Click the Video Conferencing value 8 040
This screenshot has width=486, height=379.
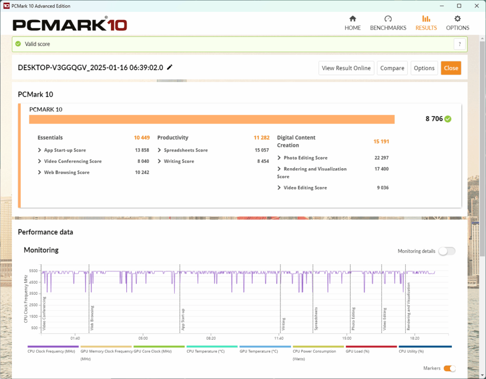(143, 161)
